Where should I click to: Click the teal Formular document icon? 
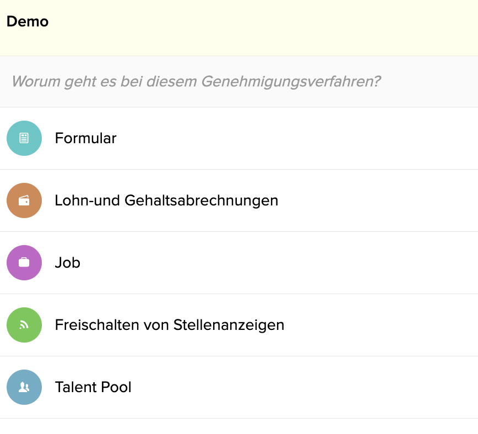click(24, 138)
